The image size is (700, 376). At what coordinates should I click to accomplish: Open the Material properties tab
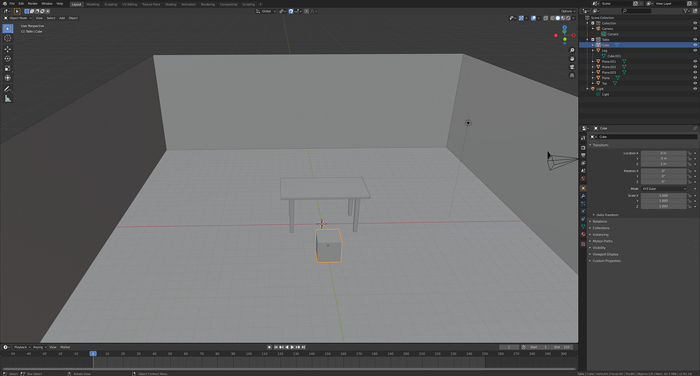(x=583, y=234)
